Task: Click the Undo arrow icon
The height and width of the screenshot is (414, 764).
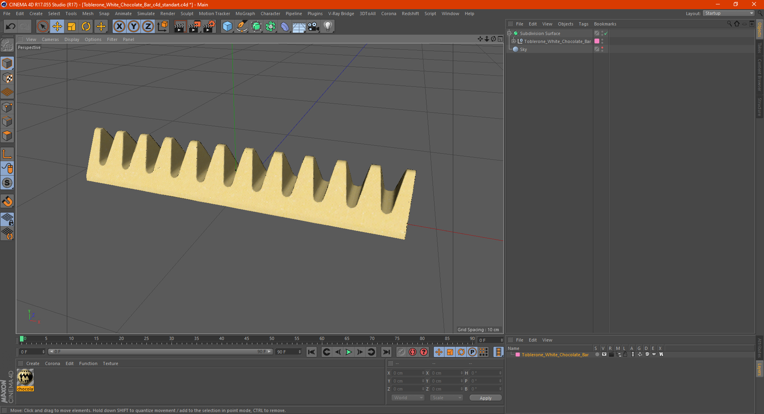Action: click(x=11, y=27)
